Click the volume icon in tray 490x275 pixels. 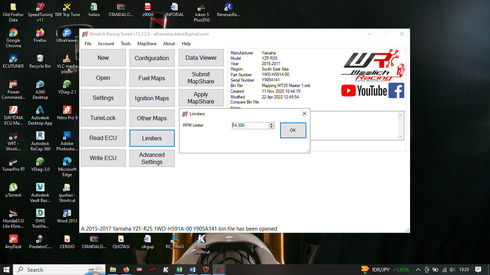point(452,270)
